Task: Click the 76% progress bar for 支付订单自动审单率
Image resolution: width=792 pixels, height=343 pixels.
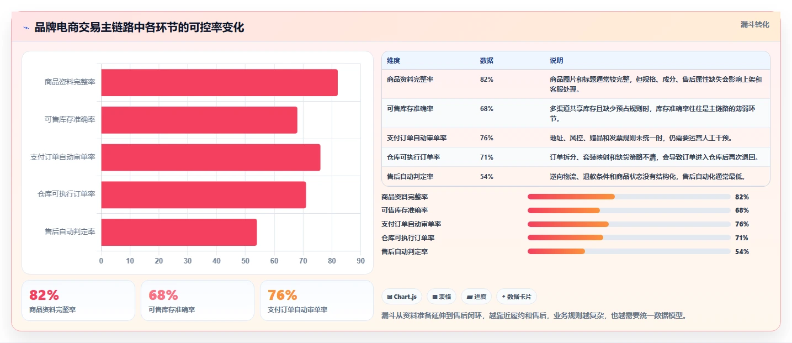Action: click(x=629, y=224)
